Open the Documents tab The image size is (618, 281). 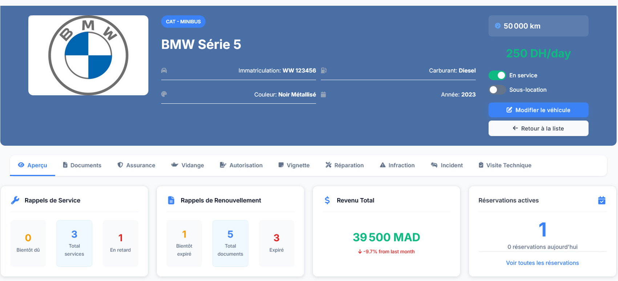(x=82, y=165)
